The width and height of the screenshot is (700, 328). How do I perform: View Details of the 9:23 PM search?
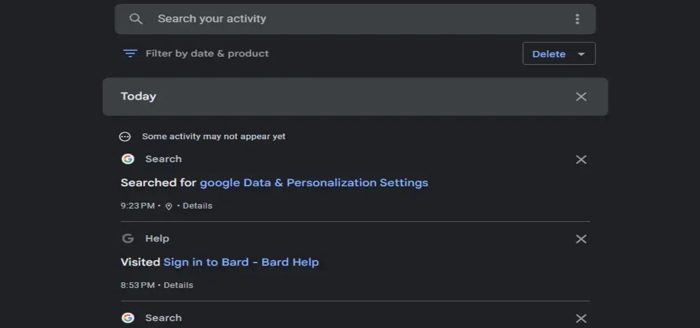pyautogui.click(x=197, y=206)
